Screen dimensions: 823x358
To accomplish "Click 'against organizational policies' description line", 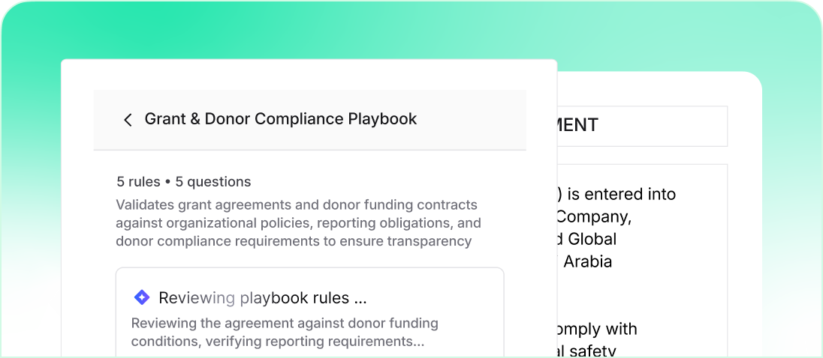I will click(298, 223).
